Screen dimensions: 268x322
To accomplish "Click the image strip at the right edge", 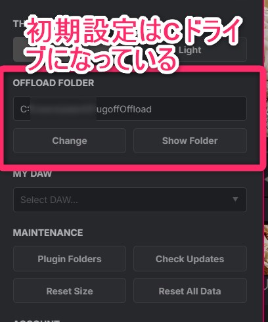I will pos(265,161).
